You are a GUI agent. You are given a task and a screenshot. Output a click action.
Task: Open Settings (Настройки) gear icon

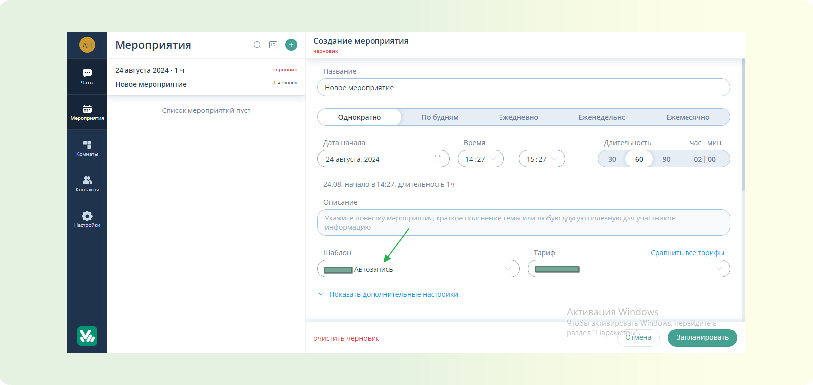[87, 219]
